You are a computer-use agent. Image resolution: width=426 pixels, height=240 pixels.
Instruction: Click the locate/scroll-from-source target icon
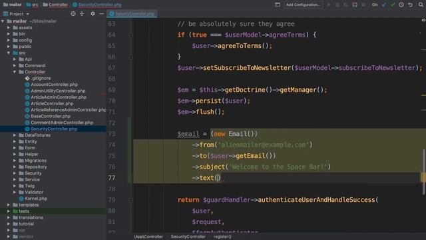tap(73, 13)
